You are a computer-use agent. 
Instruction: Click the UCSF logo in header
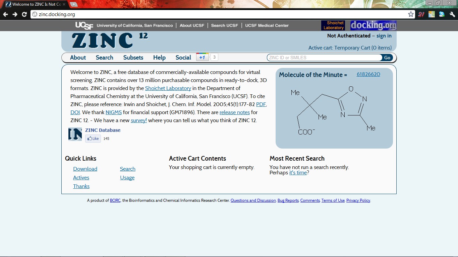coord(84,25)
